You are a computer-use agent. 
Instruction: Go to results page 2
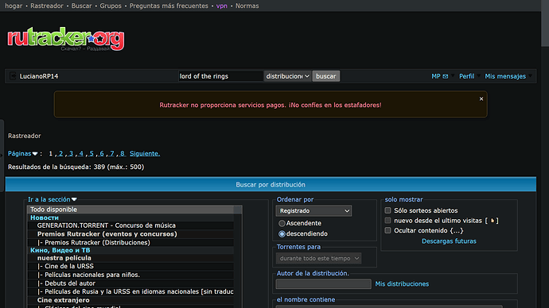(x=61, y=154)
